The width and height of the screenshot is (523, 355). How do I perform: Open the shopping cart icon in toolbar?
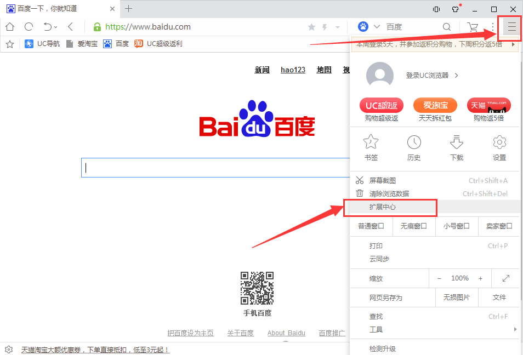click(x=473, y=26)
